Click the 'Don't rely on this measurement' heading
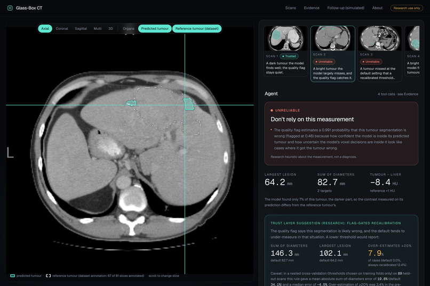The height and width of the screenshot is (286, 430). pos(312,119)
